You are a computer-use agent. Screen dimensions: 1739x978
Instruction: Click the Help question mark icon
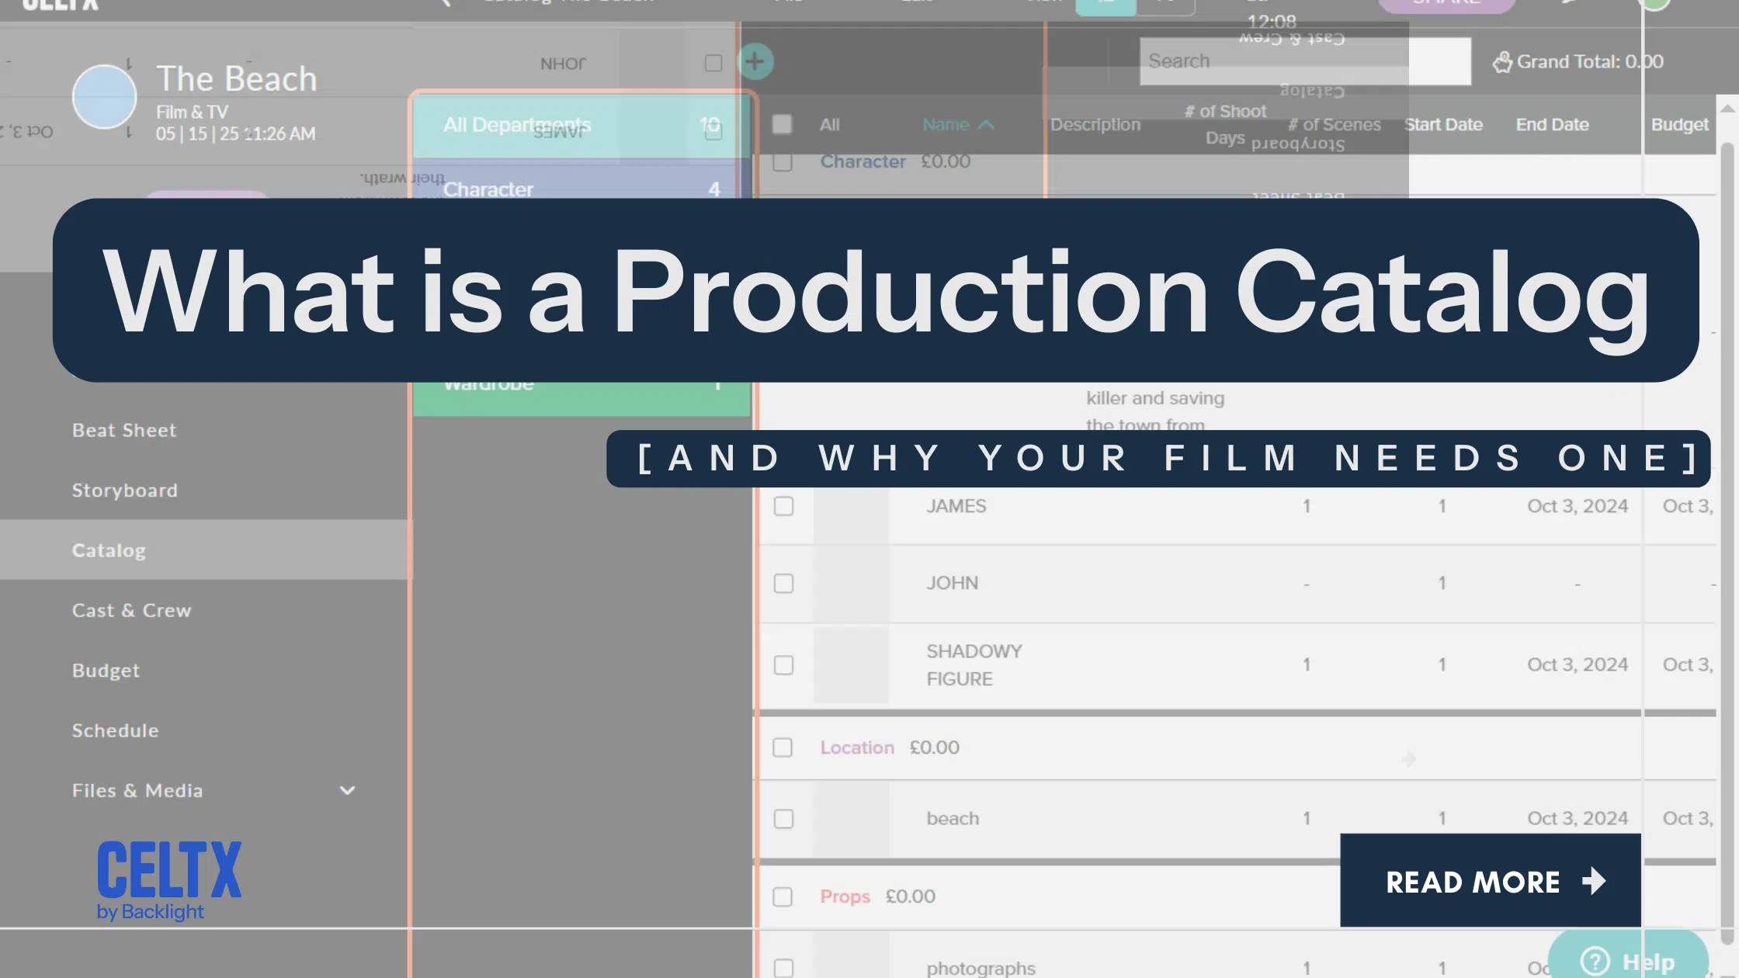[1595, 962]
